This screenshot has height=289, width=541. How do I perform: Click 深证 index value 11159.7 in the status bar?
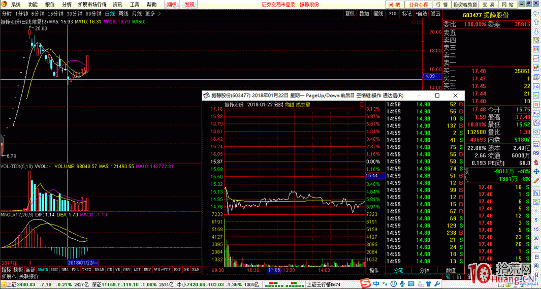coord(110,284)
